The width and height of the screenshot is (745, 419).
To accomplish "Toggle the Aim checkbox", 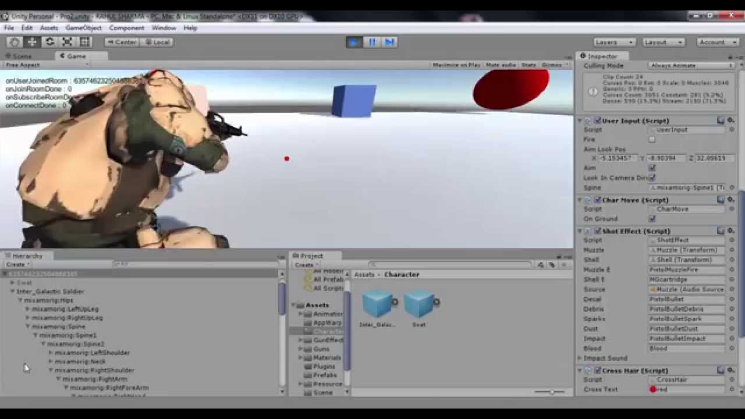I will 652,168.
